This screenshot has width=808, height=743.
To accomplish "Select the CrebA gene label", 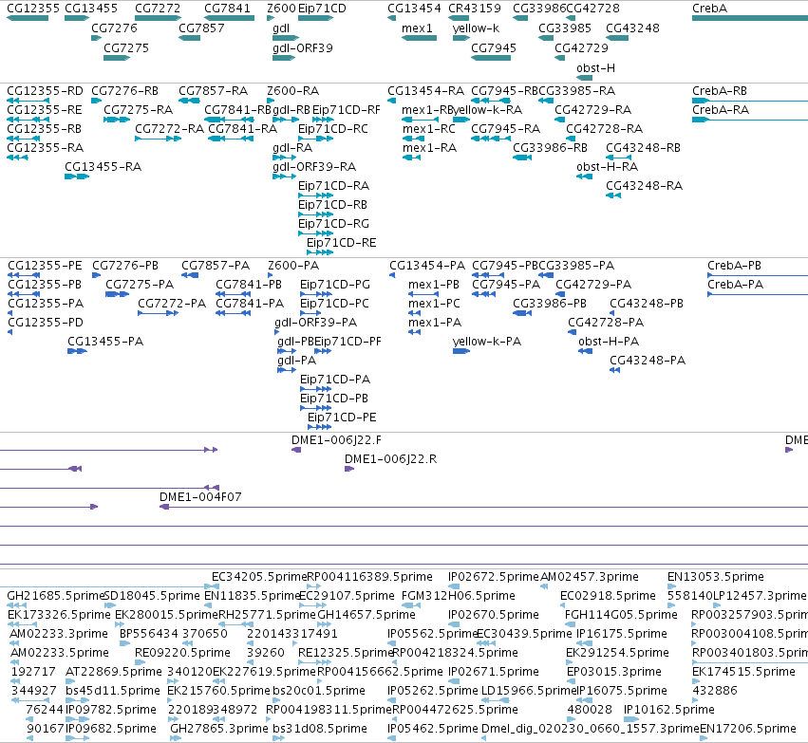I will coord(709,9).
